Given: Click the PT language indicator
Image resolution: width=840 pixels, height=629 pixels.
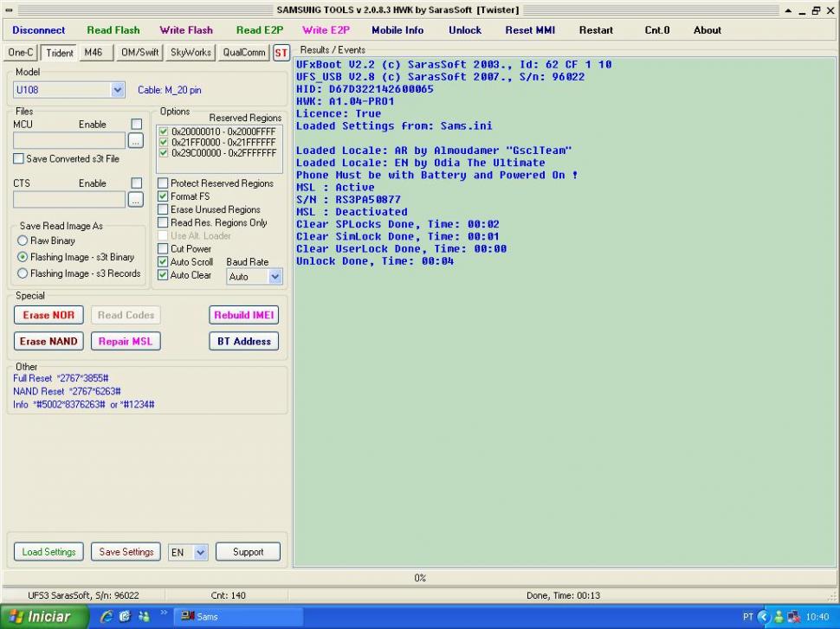Looking at the screenshot, I should 748,617.
